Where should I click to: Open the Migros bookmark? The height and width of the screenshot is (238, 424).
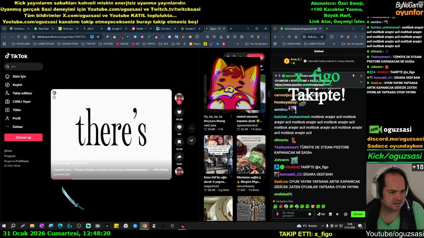point(195,44)
